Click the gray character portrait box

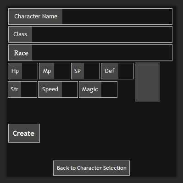coord(147,82)
